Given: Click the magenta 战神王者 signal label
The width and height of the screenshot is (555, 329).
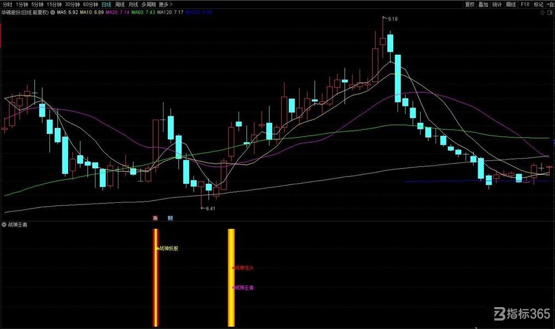Looking at the screenshot, I should (x=244, y=288).
